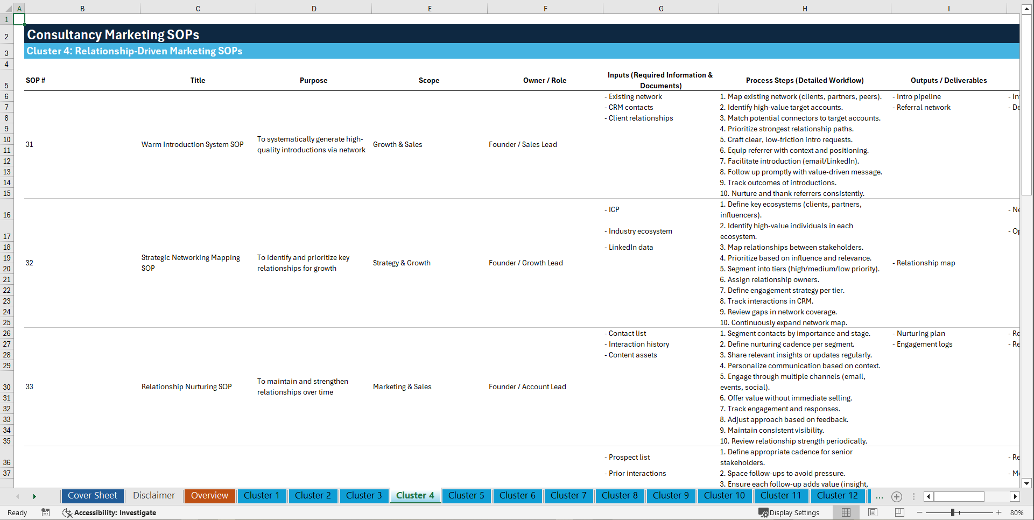Add a new worksheet with the plus button
The height and width of the screenshot is (520, 1034).
[x=897, y=496]
